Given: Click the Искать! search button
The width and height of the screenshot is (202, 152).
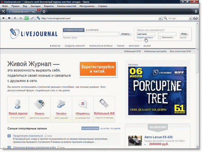Looking at the screenshot, I should [125, 34].
